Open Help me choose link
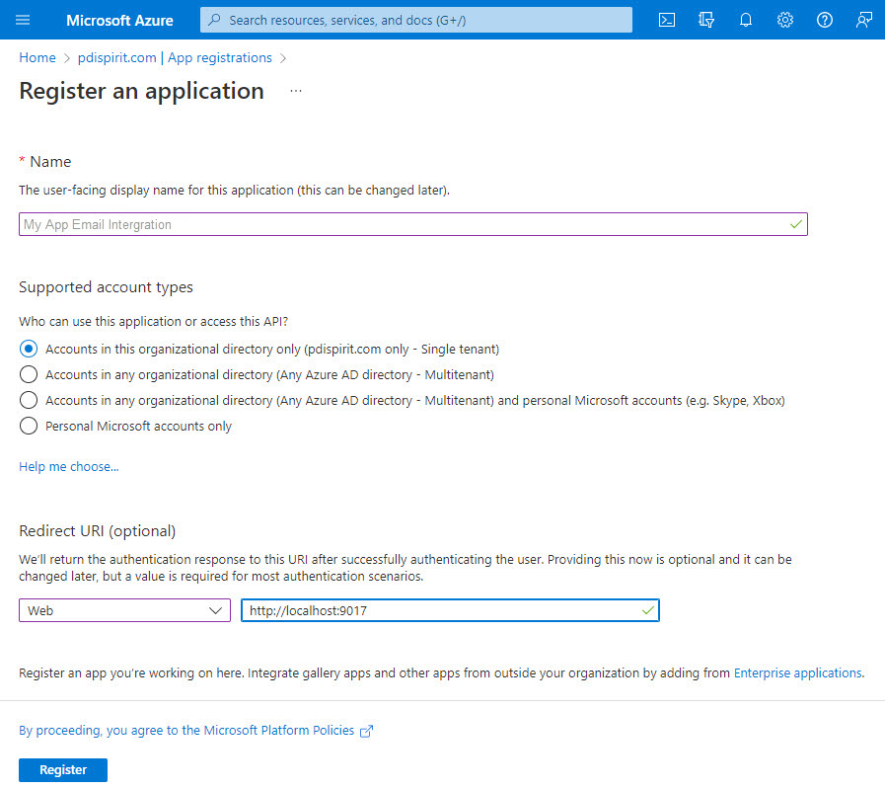This screenshot has width=885, height=789. pyautogui.click(x=69, y=466)
